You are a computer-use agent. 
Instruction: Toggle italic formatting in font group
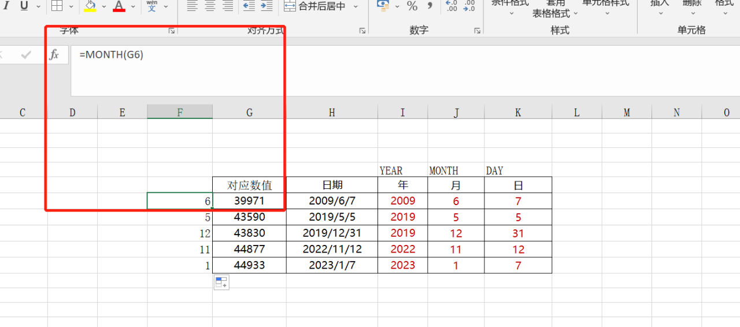coord(6,6)
